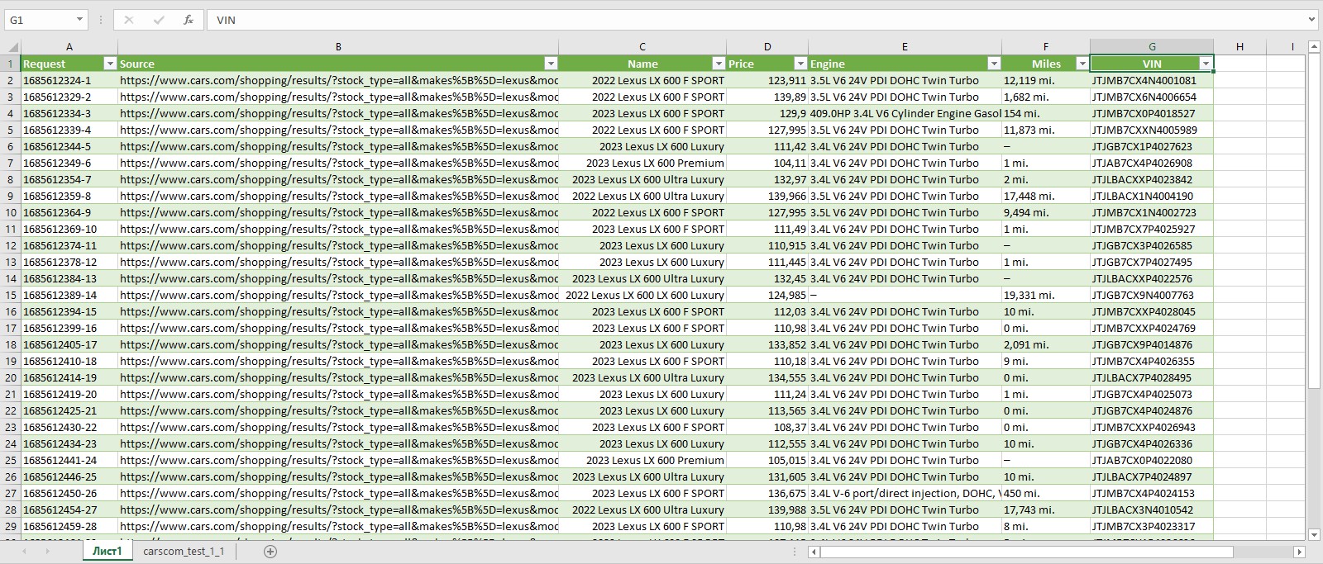Click engine cell 3.4L V-6 port/direct injection
Screen dimensions: 1323x564
click(905, 493)
